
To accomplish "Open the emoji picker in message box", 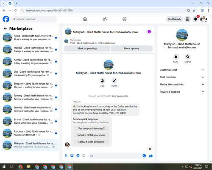I will click(x=144, y=156).
